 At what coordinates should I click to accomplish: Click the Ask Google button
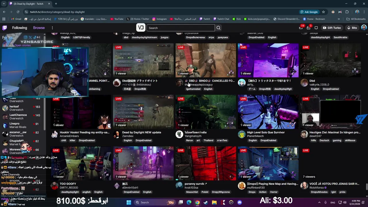coord(309,12)
